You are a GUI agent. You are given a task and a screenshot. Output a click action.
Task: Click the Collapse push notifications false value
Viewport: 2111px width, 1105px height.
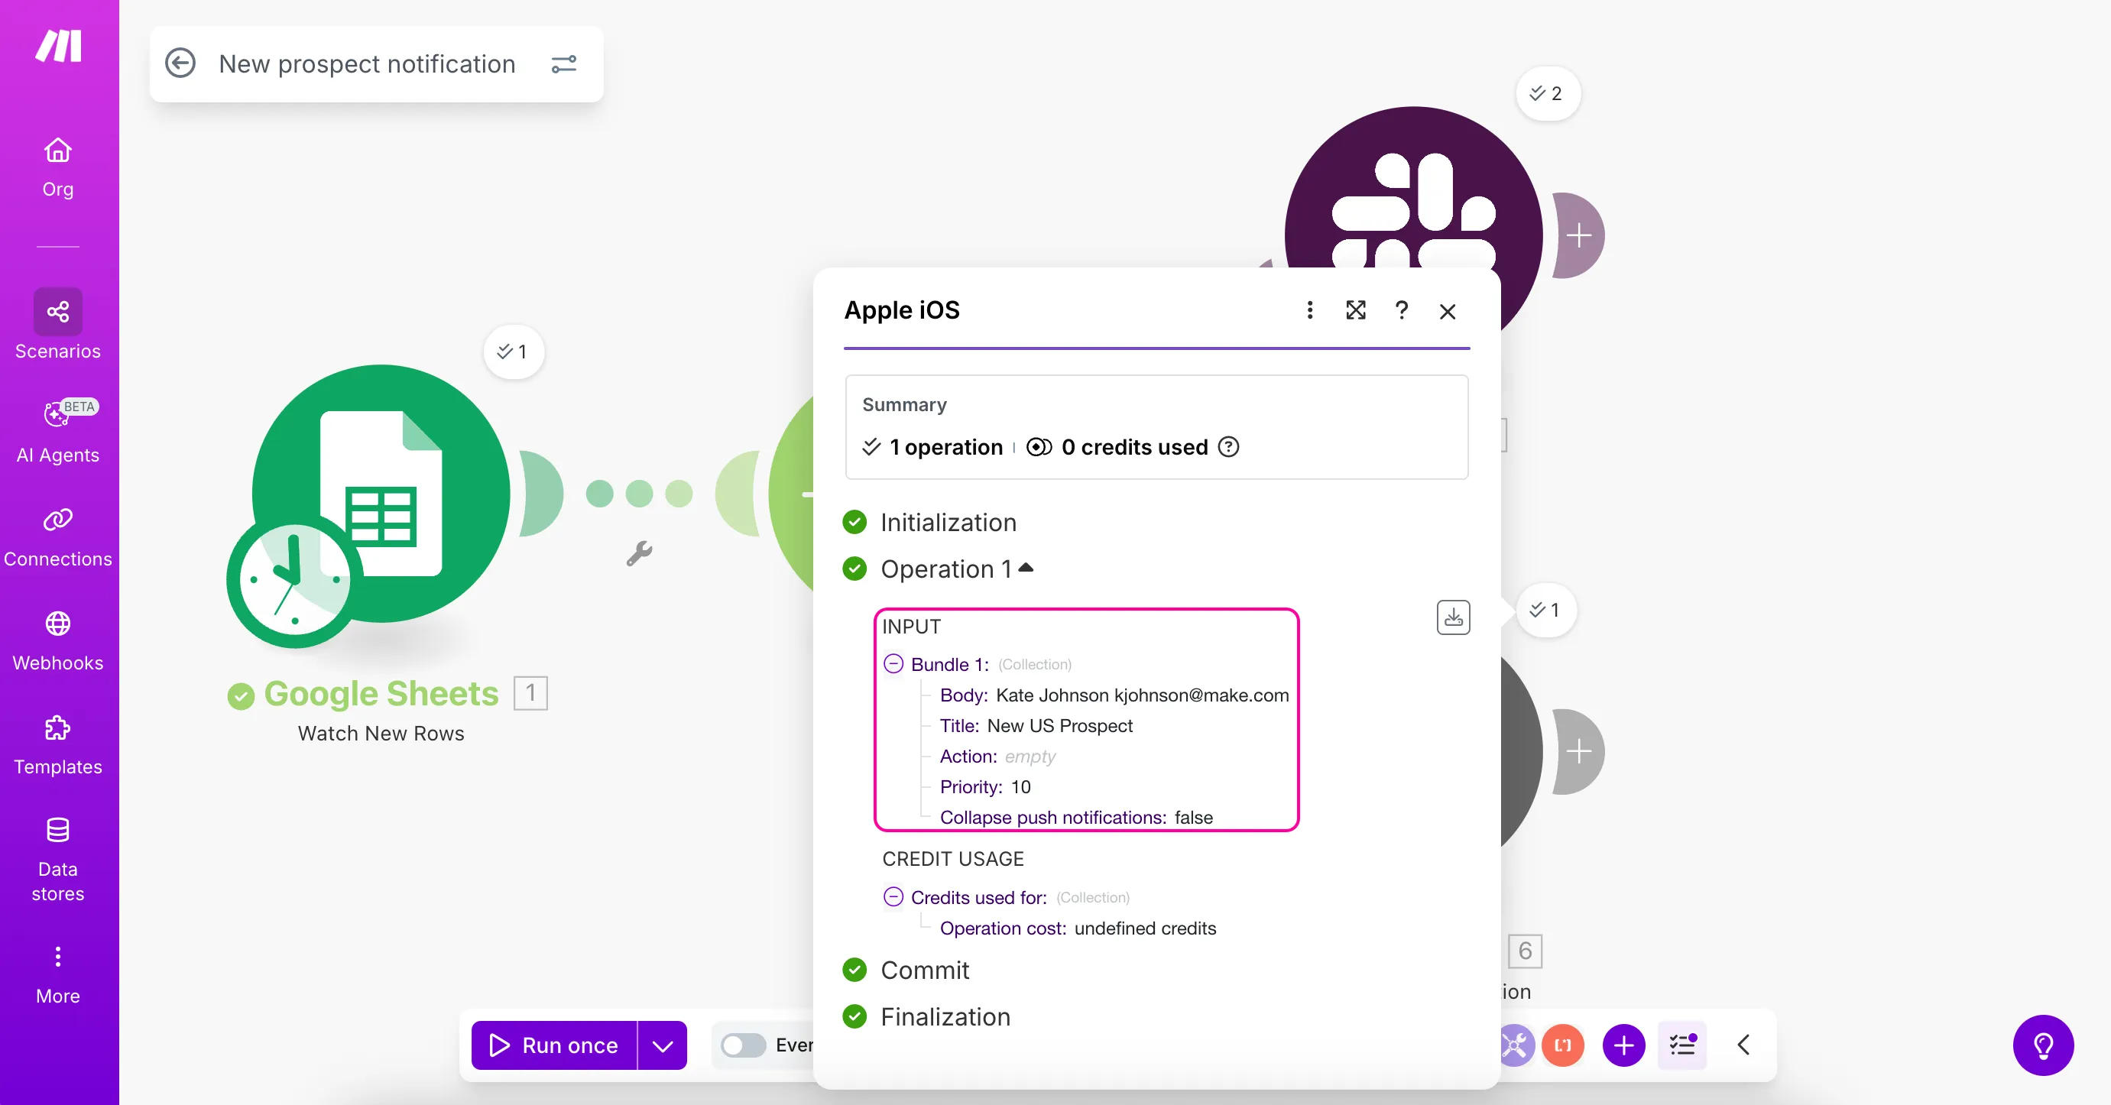[x=1193, y=818]
